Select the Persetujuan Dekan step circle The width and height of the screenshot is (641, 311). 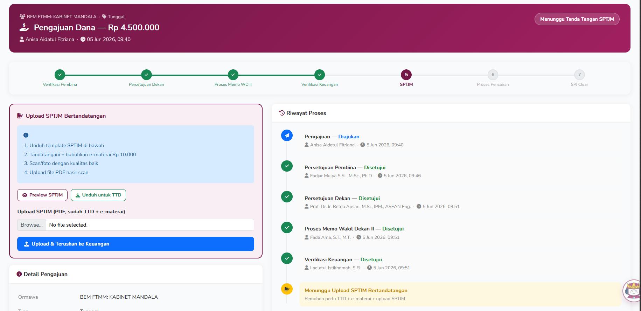[146, 75]
